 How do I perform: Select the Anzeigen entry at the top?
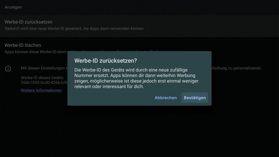[x=13, y=7]
